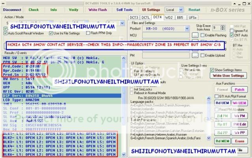
Task: Click the Check button
Action: [x=34, y=10]
